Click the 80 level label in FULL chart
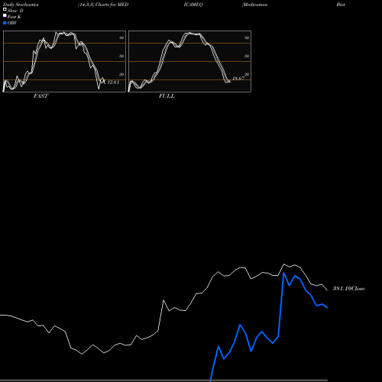 click(247, 37)
